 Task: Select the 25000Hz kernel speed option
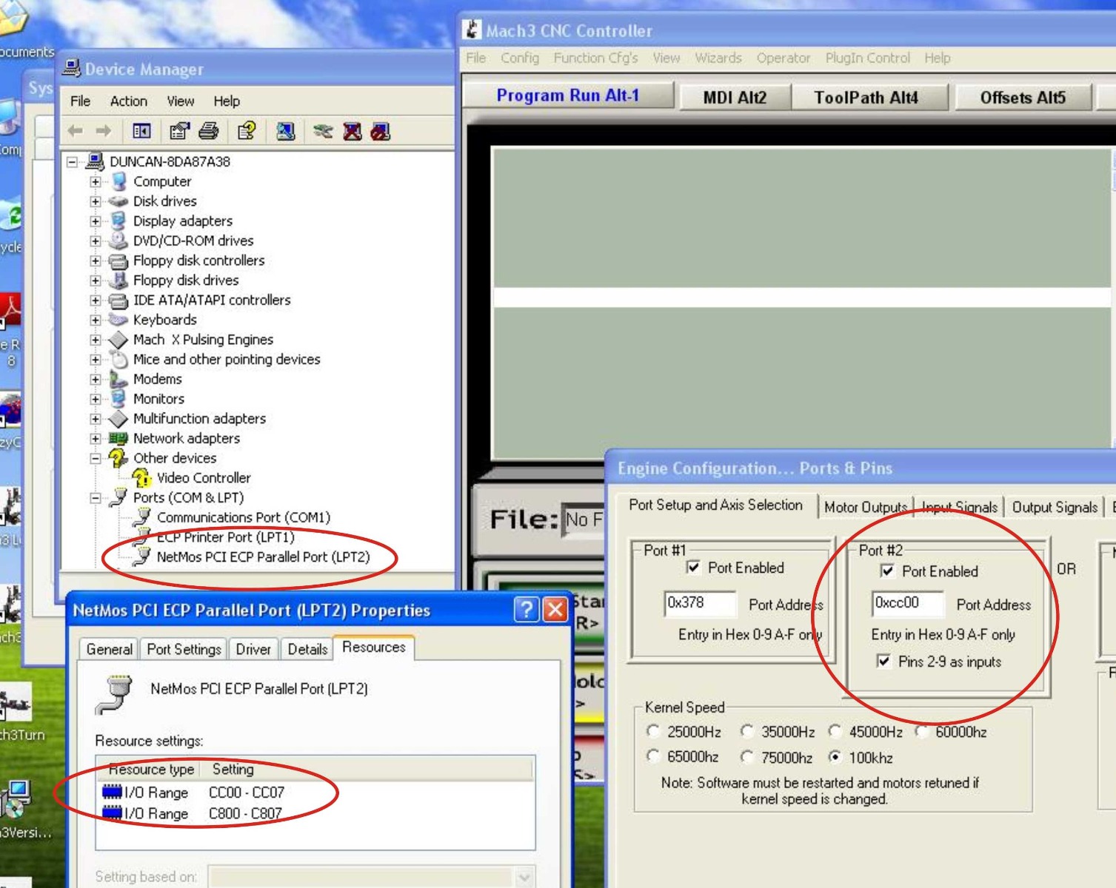[x=653, y=731]
